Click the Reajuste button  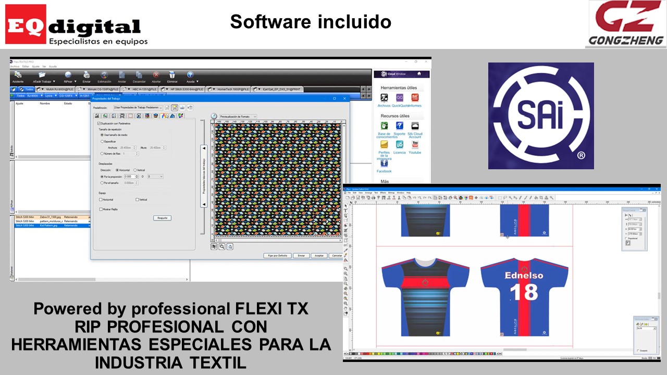coord(162,218)
